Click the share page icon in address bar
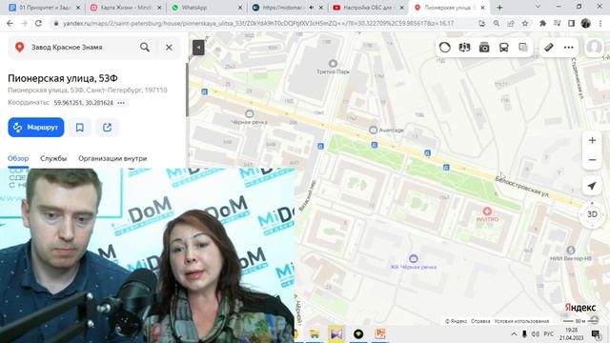Screen dimensions: 610x343 pos(511,23)
